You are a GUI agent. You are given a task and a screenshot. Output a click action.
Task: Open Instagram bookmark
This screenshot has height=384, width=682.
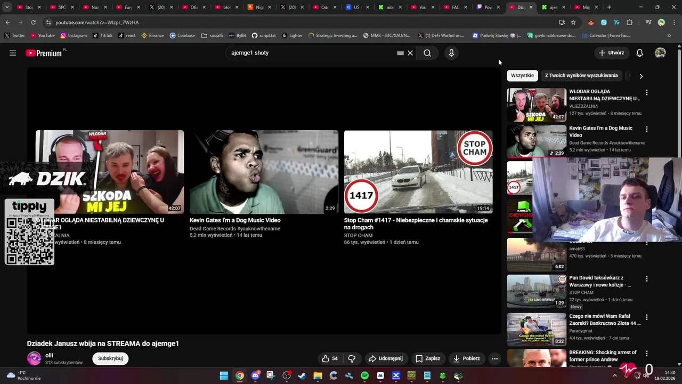click(x=74, y=36)
